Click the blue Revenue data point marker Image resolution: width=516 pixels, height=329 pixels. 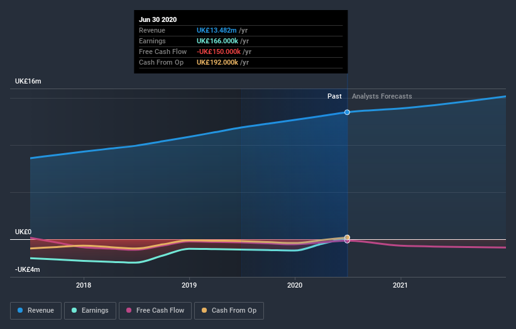pos(347,112)
